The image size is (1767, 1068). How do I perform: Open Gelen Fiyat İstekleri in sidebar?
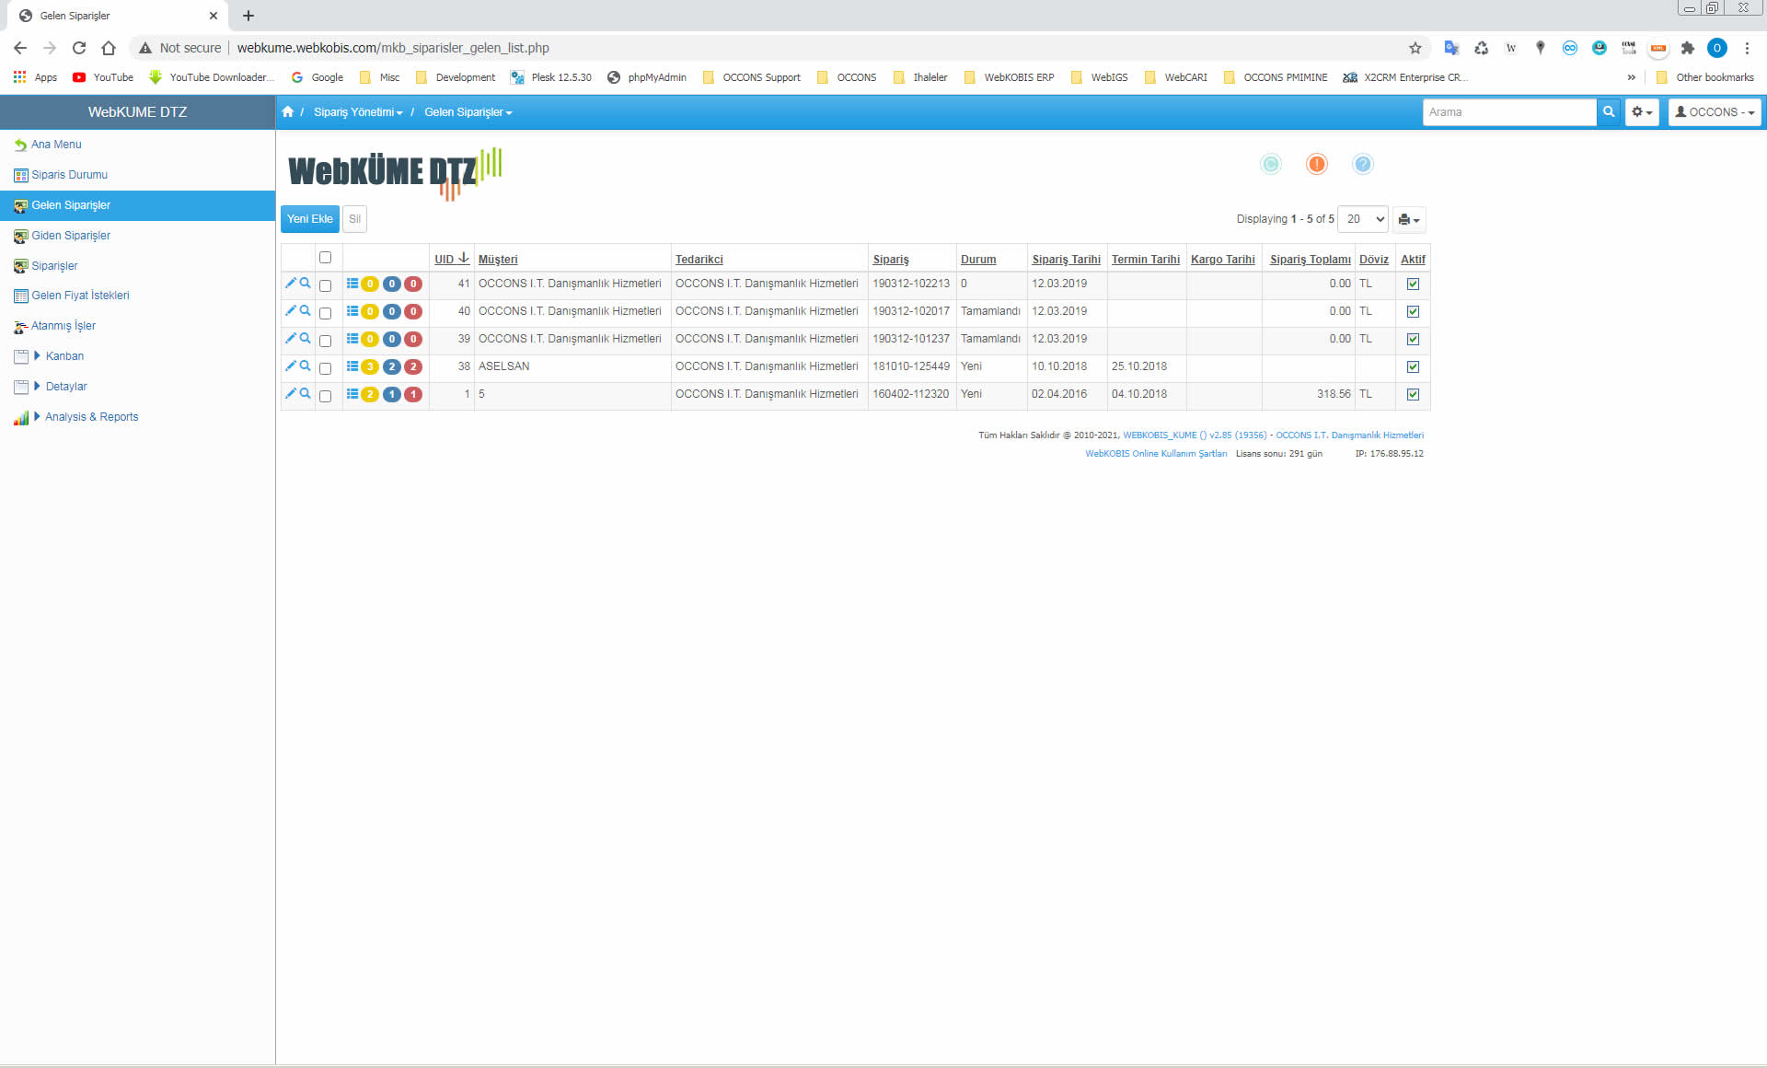[x=80, y=296]
